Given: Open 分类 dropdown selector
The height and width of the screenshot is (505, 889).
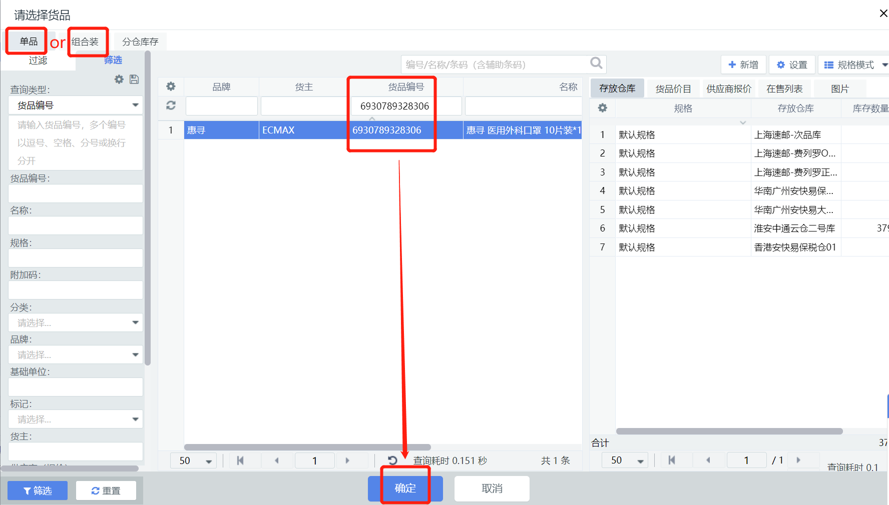Looking at the screenshot, I should [76, 322].
